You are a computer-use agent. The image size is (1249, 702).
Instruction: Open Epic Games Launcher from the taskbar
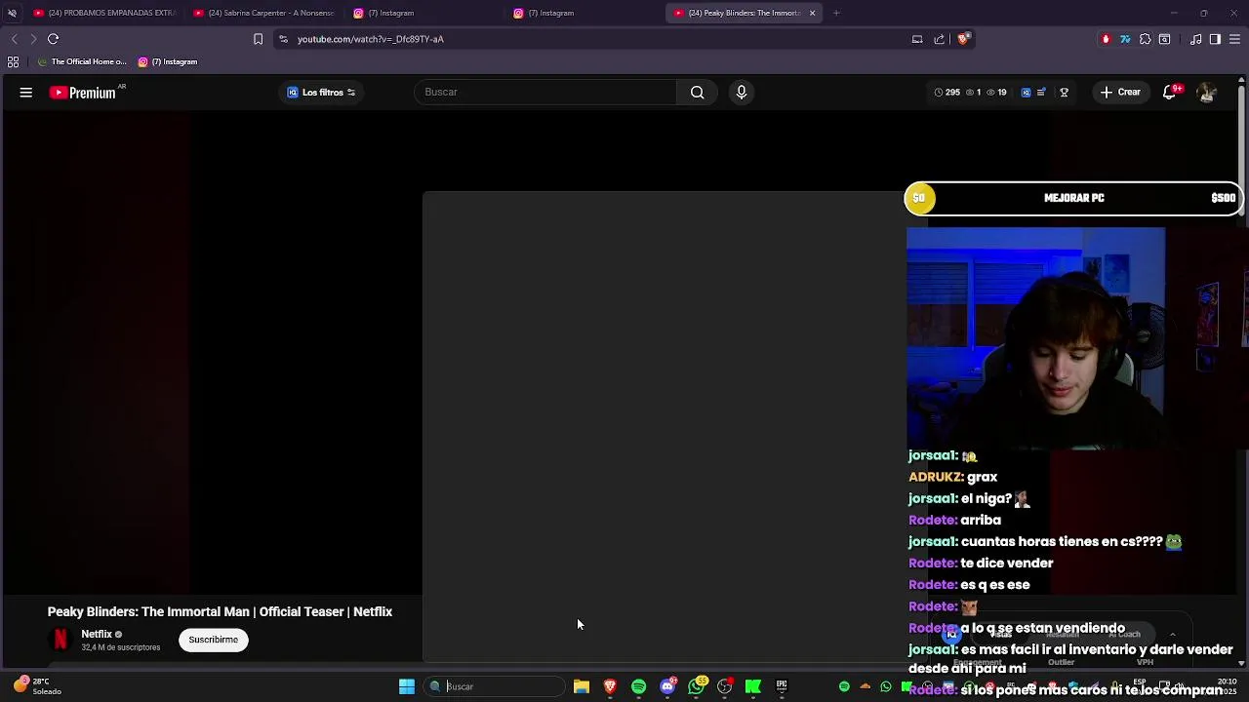click(x=782, y=686)
